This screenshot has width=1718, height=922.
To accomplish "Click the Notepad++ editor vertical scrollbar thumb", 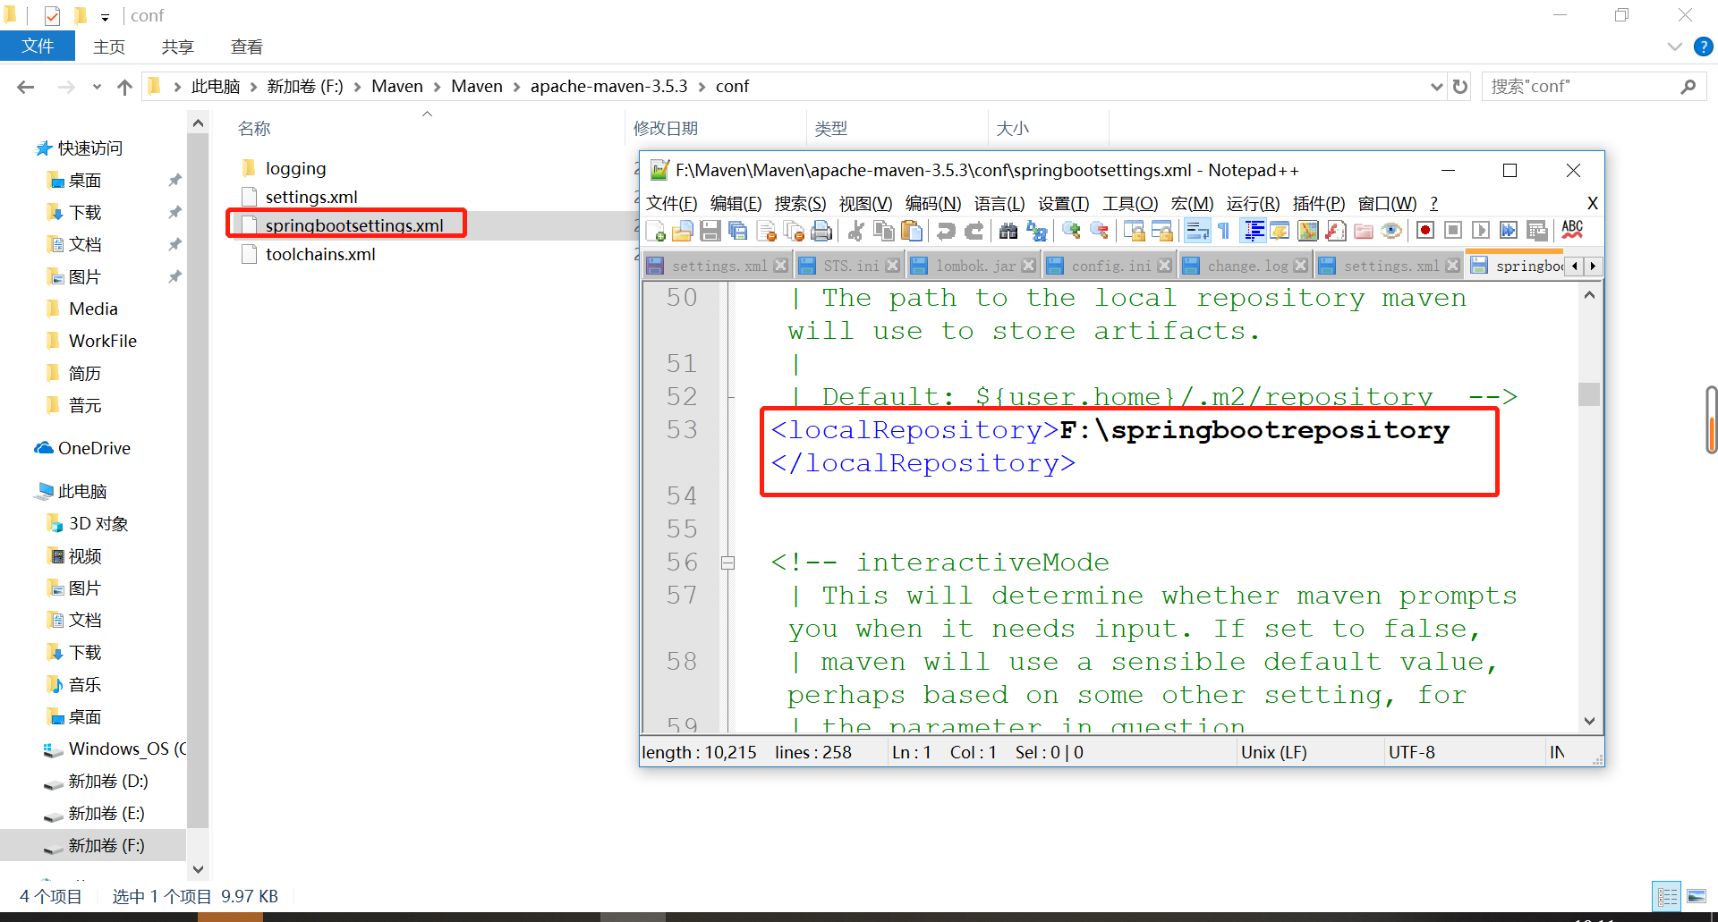I will [1589, 394].
